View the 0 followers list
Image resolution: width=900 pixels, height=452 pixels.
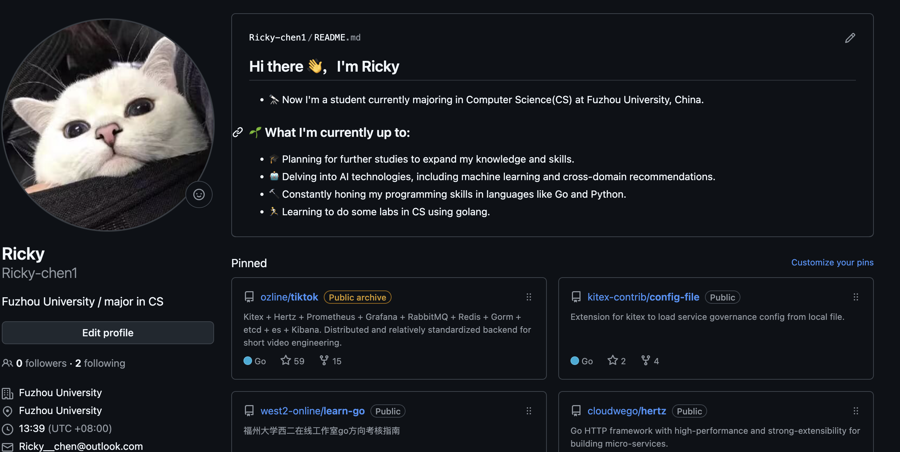click(x=41, y=363)
